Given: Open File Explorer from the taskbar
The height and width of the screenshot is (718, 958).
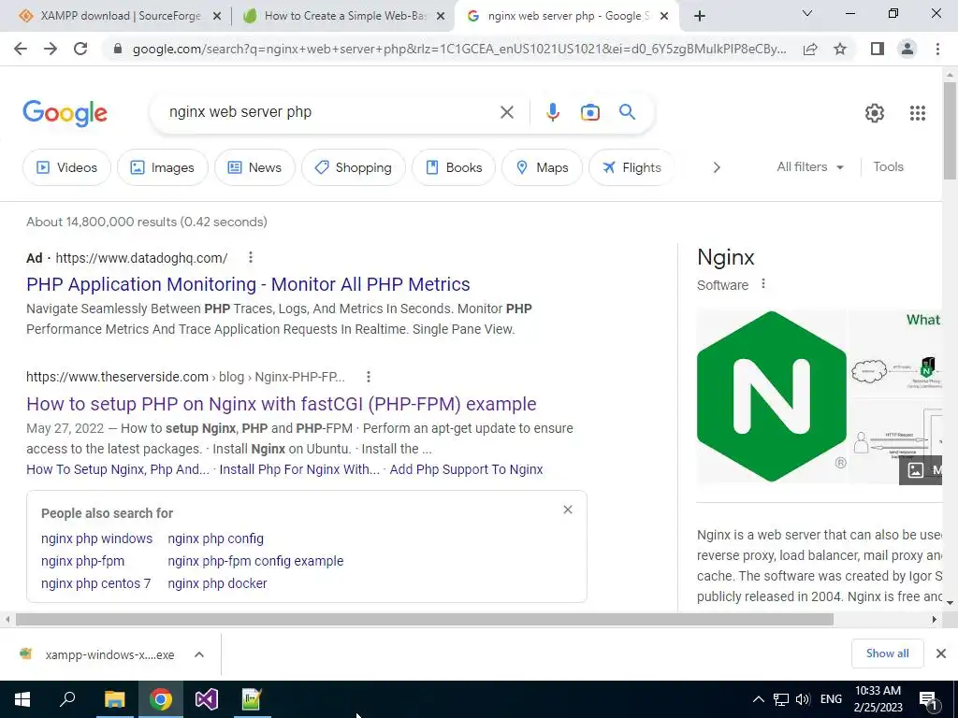Looking at the screenshot, I should (114, 699).
